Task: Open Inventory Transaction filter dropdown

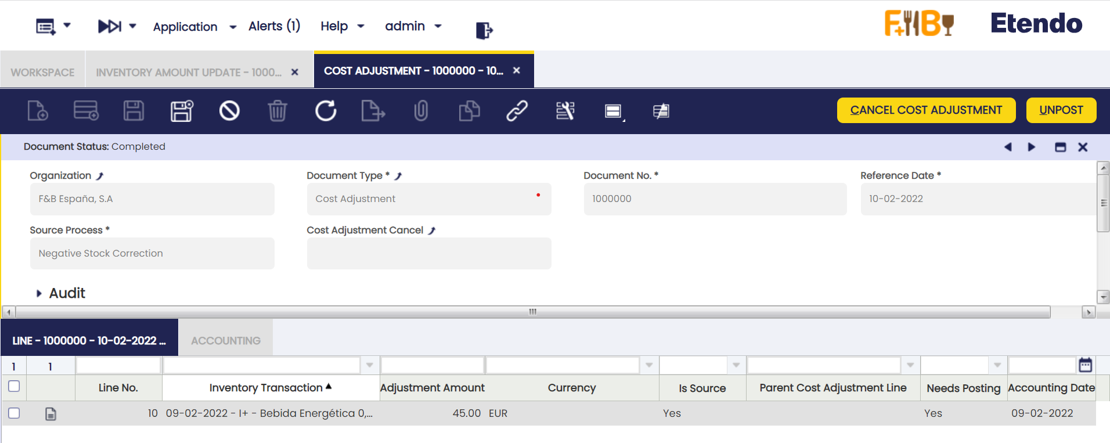Action: click(x=369, y=365)
